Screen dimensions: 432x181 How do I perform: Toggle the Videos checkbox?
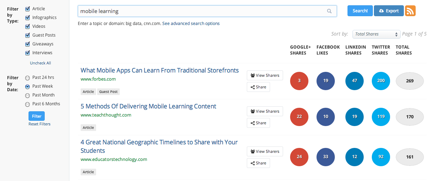[x=27, y=26]
